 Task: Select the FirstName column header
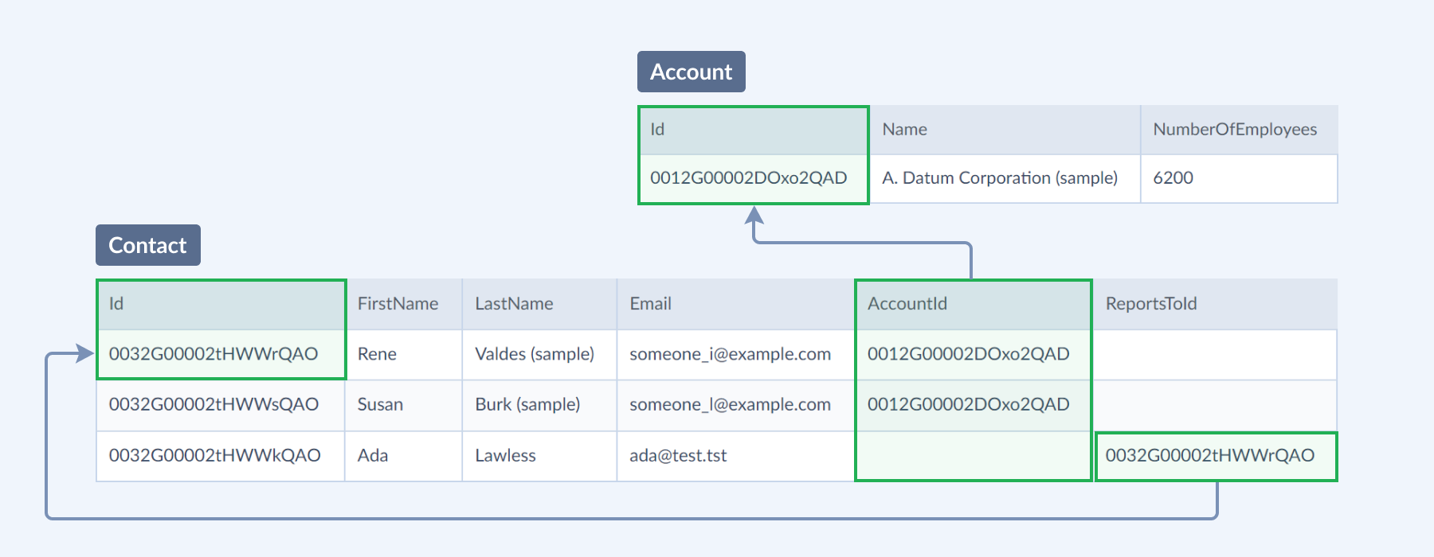(404, 304)
